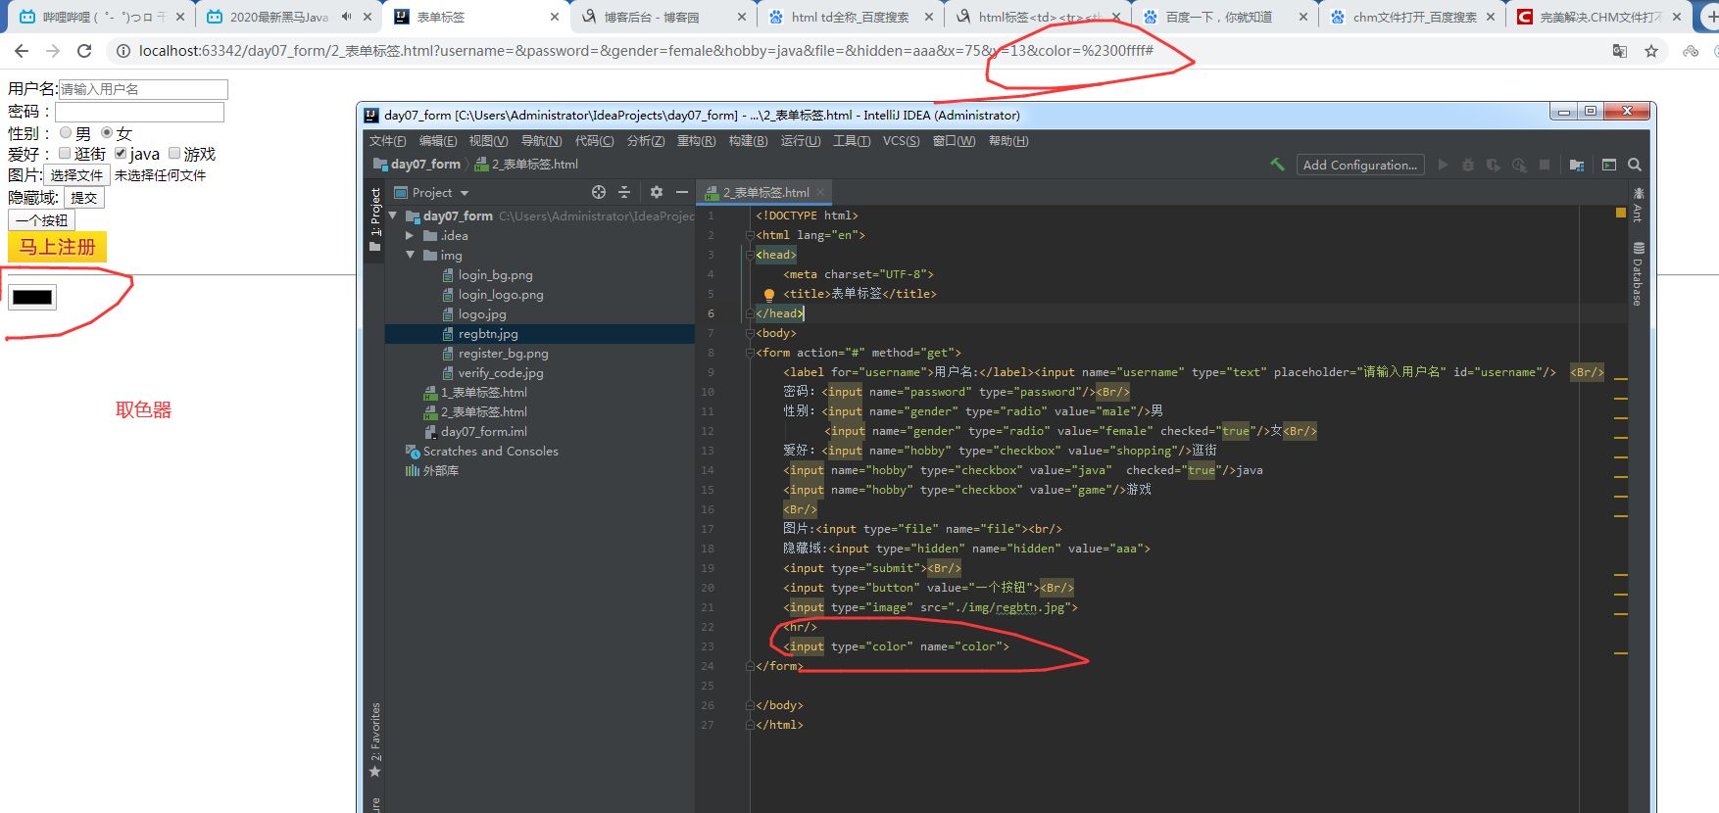Click the IntelliJ Debug bug icon
This screenshot has height=813, width=1719.
(1468, 165)
